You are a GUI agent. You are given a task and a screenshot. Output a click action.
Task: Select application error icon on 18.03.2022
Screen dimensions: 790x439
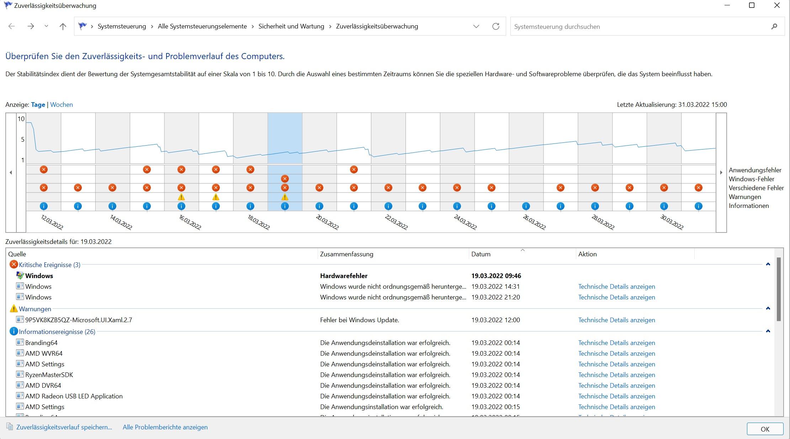250,169
